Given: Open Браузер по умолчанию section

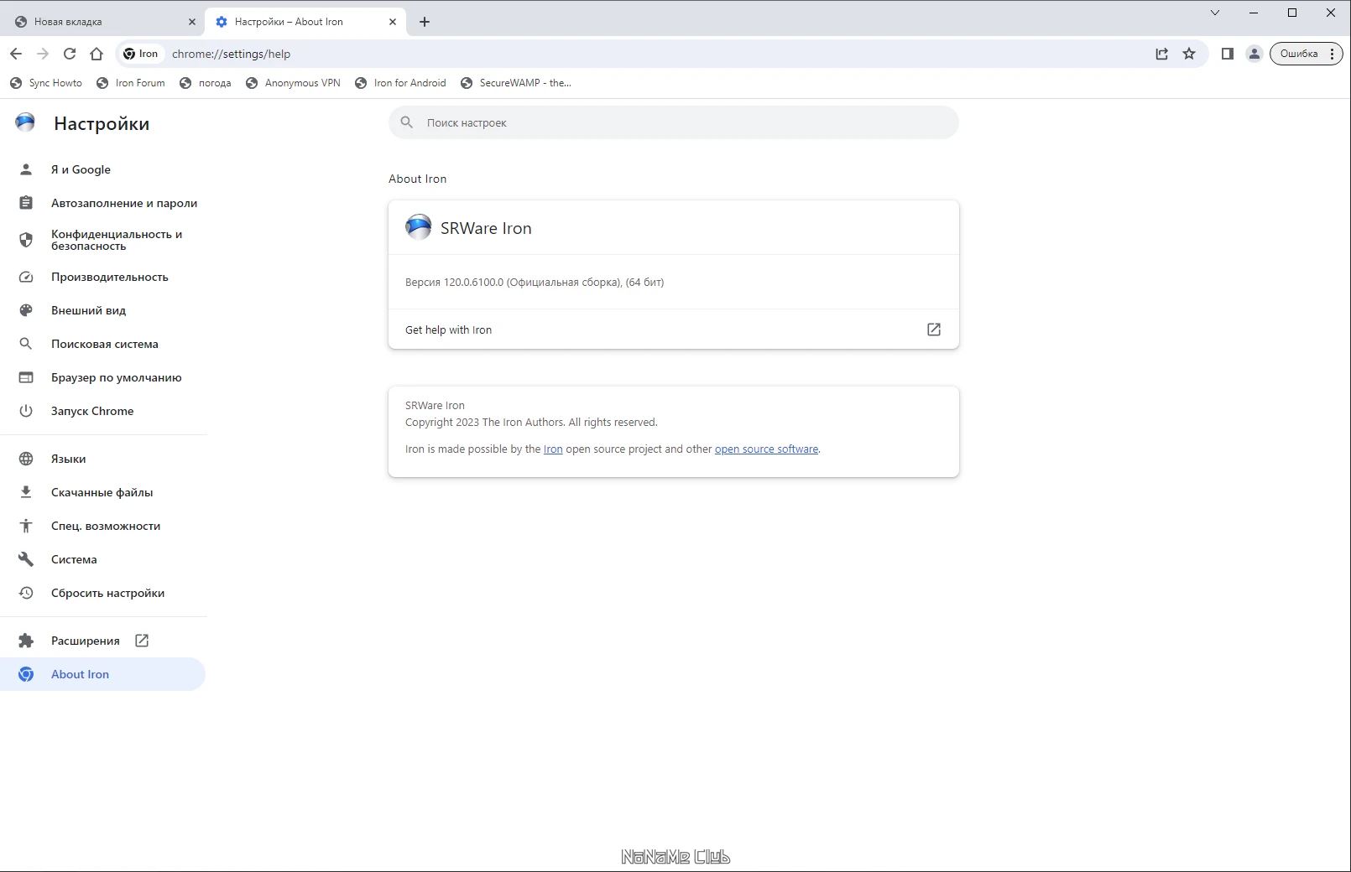Looking at the screenshot, I should 102,377.
